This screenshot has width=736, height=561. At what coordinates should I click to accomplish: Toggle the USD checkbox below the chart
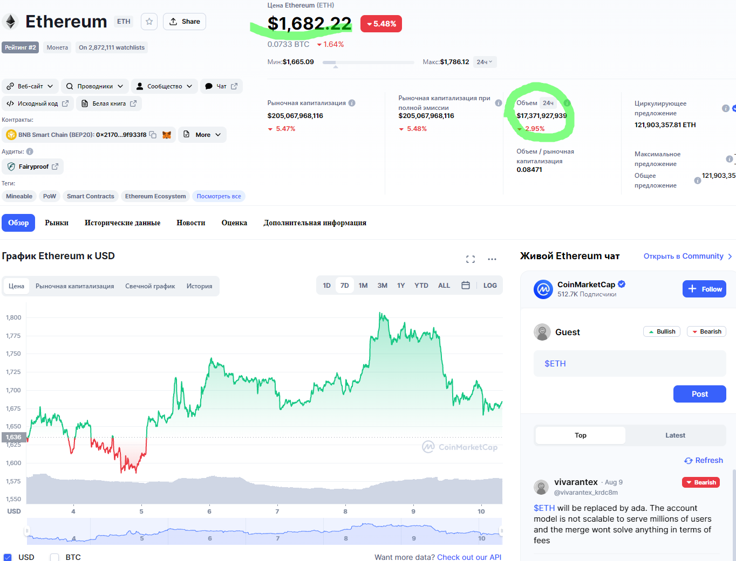(8, 557)
